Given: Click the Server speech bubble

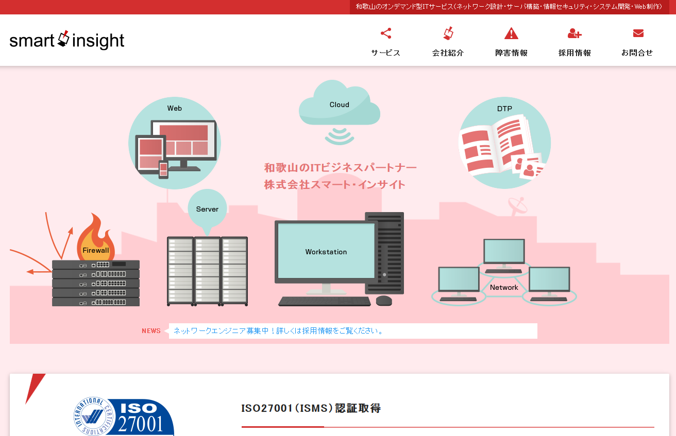Looking at the screenshot, I should (207, 212).
